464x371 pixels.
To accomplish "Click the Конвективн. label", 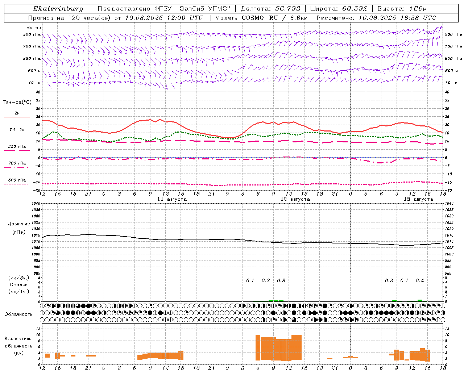I will [18, 338].
